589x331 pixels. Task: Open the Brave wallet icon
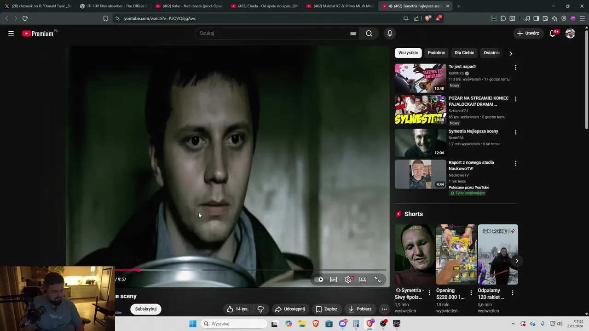coord(545,18)
